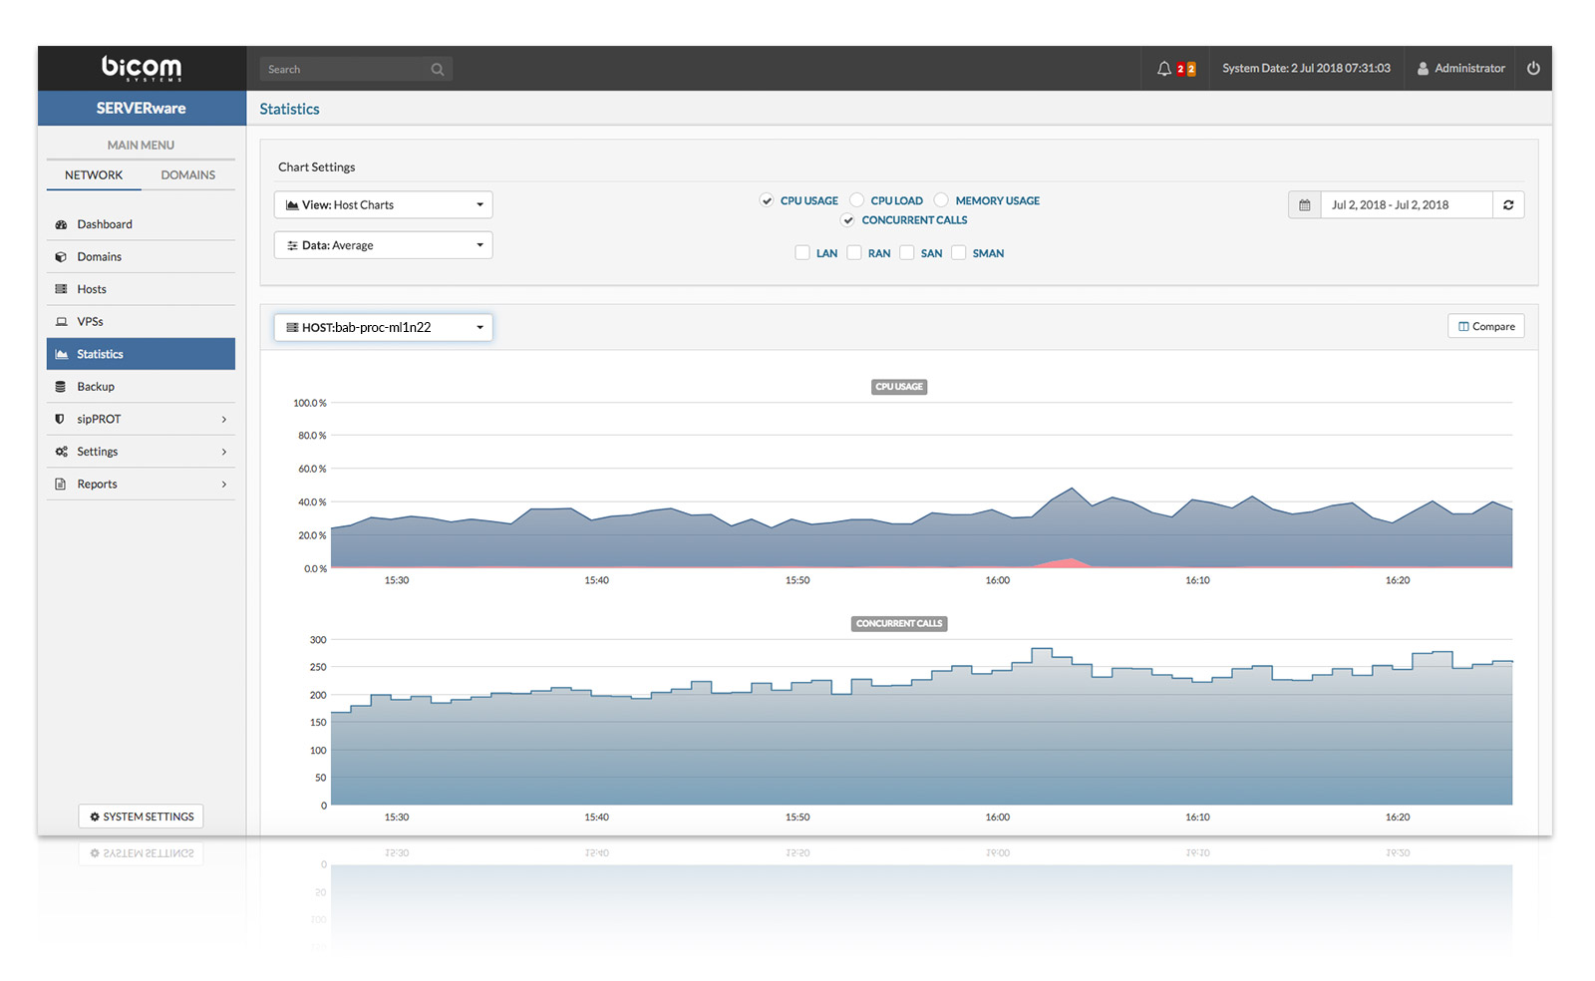Check the LAN checkbox
The height and width of the screenshot is (981, 1595).
[x=802, y=252]
